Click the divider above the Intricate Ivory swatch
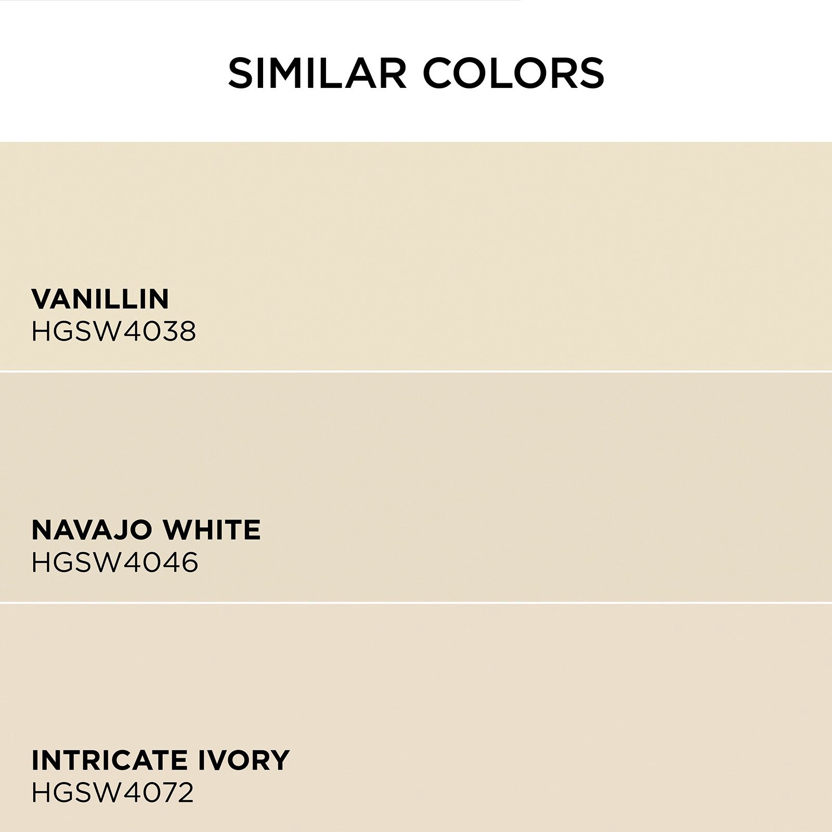The width and height of the screenshot is (832, 832). click(416, 603)
